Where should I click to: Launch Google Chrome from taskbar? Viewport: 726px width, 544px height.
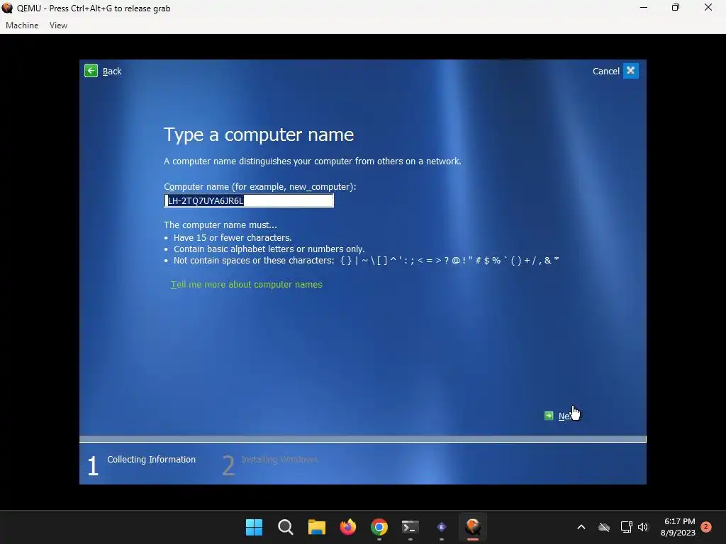(379, 527)
